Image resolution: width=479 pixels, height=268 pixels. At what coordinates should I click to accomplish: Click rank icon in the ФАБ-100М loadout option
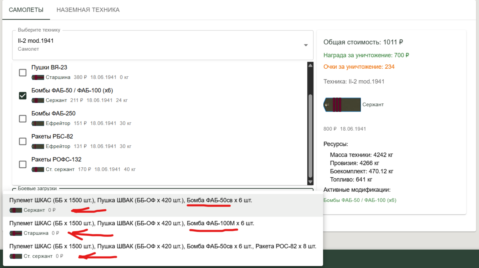pyautogui.click(x=16, y=233)
